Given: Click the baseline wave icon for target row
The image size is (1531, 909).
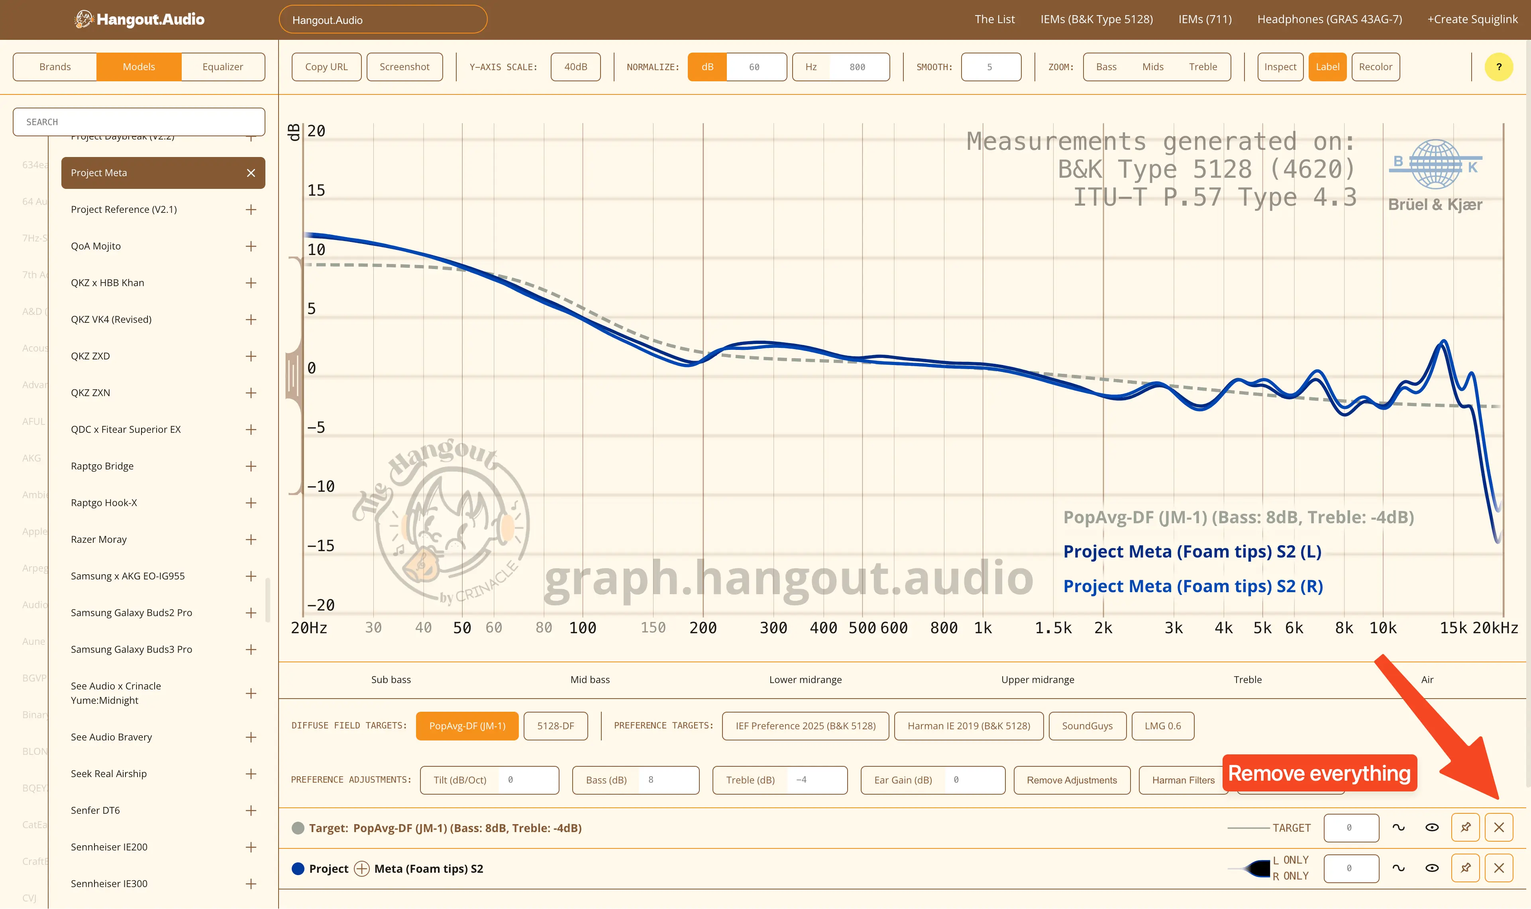Looking at the screenshot, I should click(1398, 828).
